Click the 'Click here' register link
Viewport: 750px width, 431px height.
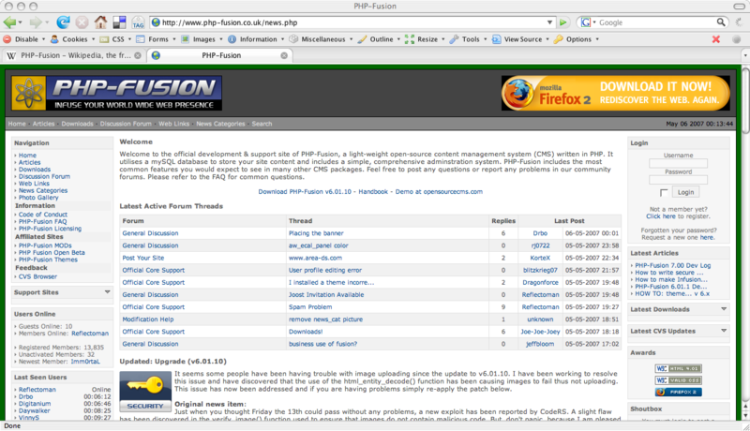point(661,216)
